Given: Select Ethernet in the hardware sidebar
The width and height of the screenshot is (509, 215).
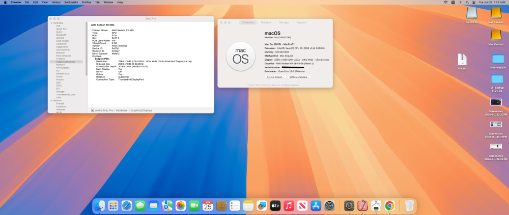Looking at the screenshot, I should [61, 52].
